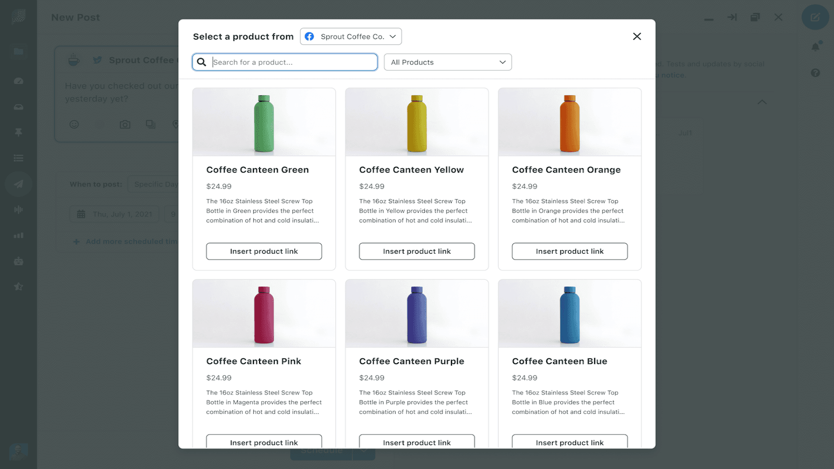Open the Sprout Coffee Co. account dropdown

[350, 36]
